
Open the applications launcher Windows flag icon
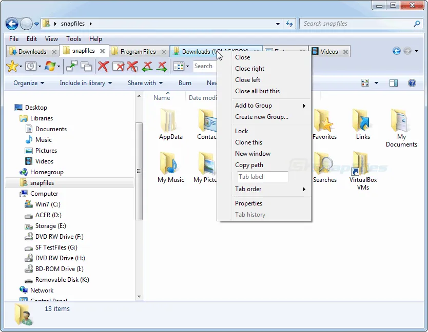click(50, 66)
